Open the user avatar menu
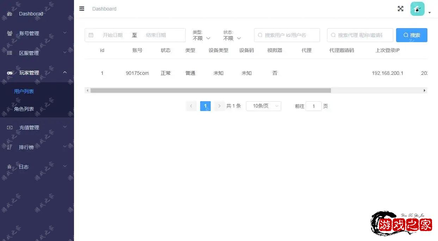Screen dimensions: 438x241 click(418, 9)
